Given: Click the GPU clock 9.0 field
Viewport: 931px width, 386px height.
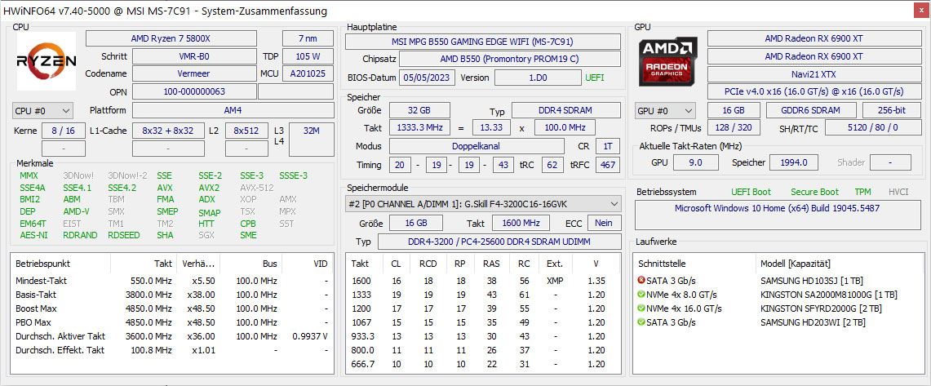Looking at the screenshot, I should tap(695, 162).
